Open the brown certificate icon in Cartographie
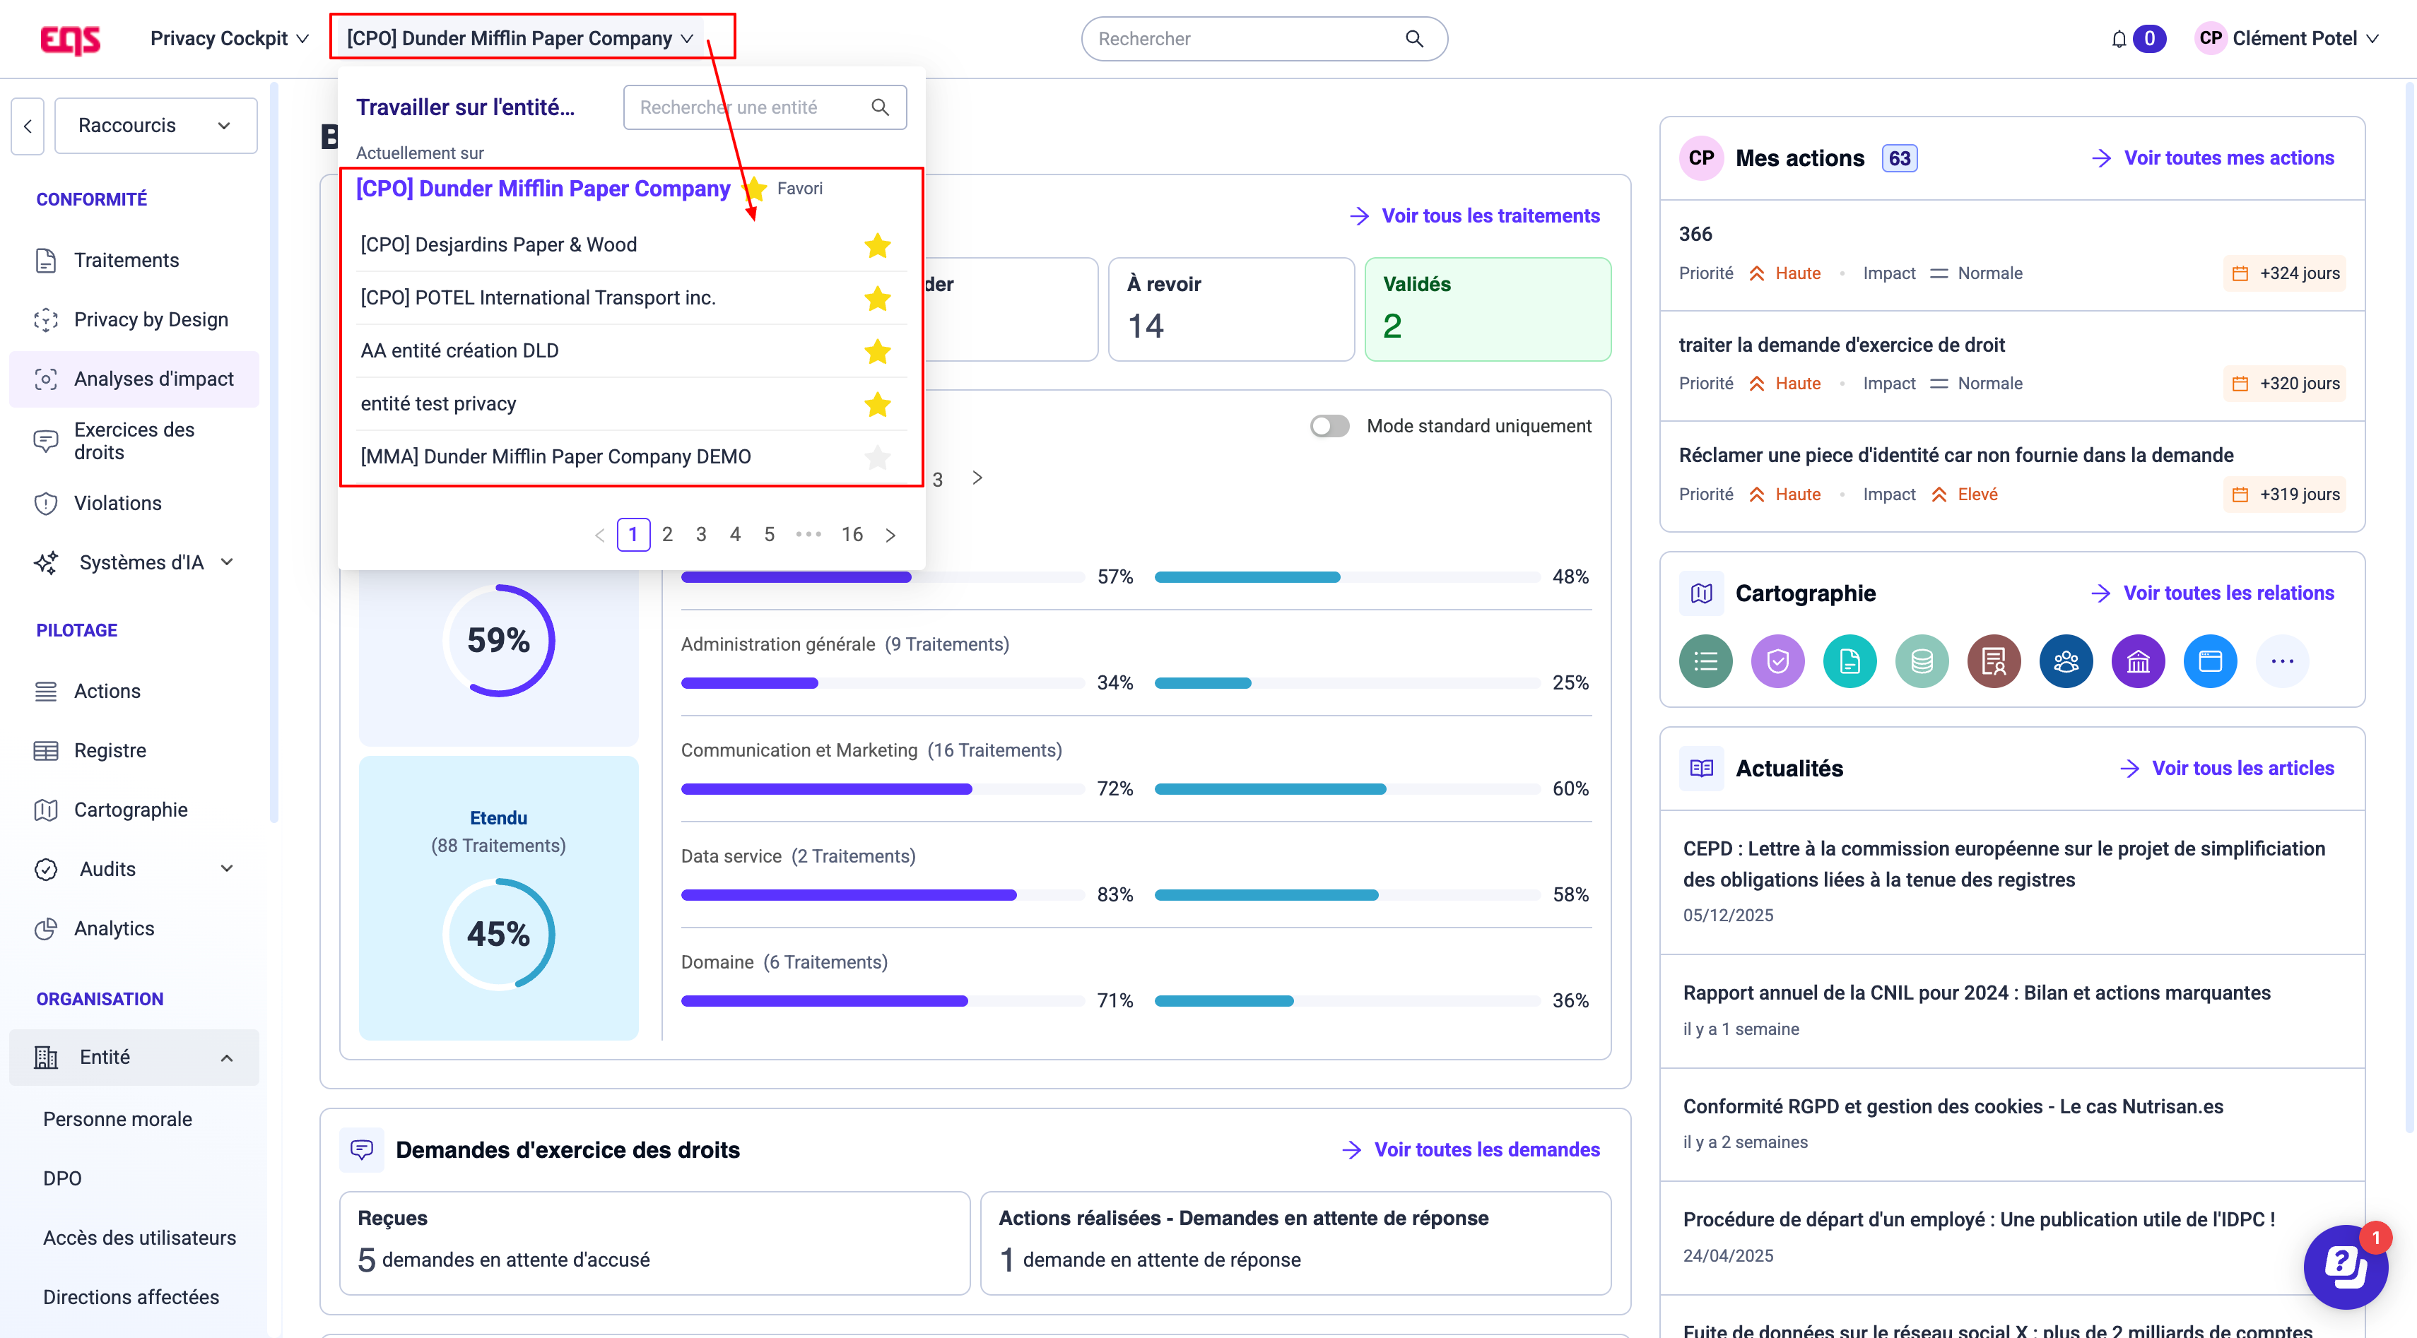This screenshot has height=1338, width=2417. point(1994,661)
